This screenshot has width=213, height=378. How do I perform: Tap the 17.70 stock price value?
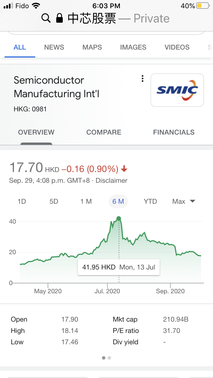[26, 167]
